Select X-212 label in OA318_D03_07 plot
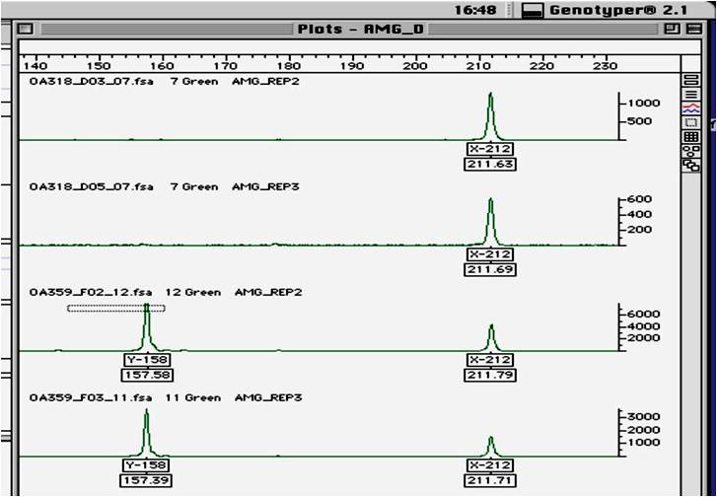Image resolution: width=717 pixels, height=497 pixels. pos(490,149)
